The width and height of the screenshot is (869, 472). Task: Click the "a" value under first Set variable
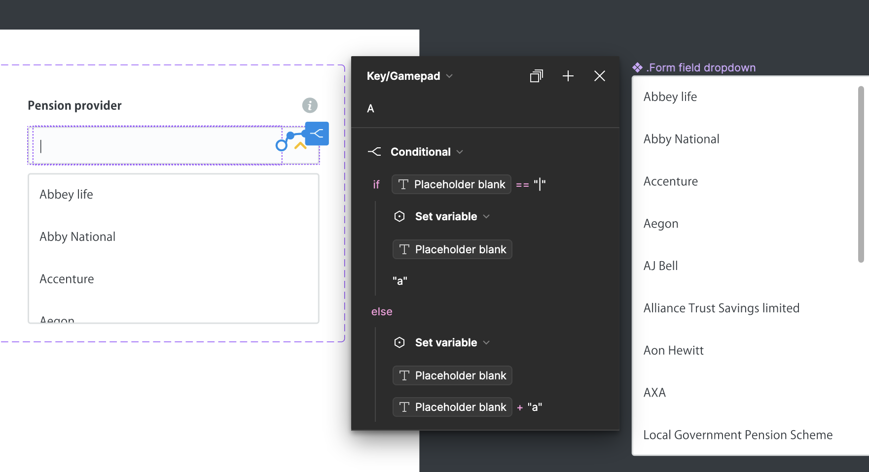coord(400,281)
